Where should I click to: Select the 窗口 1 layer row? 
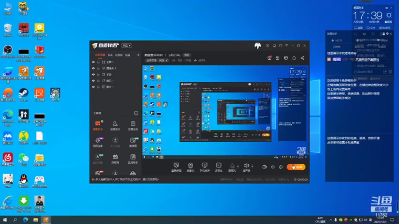116,81
